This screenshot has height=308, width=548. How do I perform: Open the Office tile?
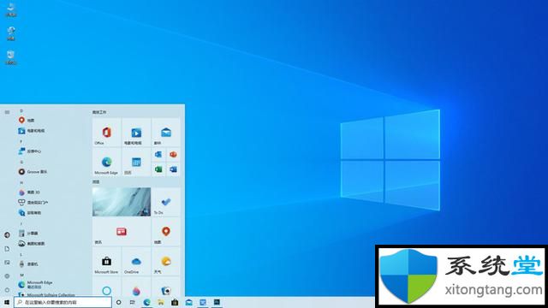coord(106,133)
